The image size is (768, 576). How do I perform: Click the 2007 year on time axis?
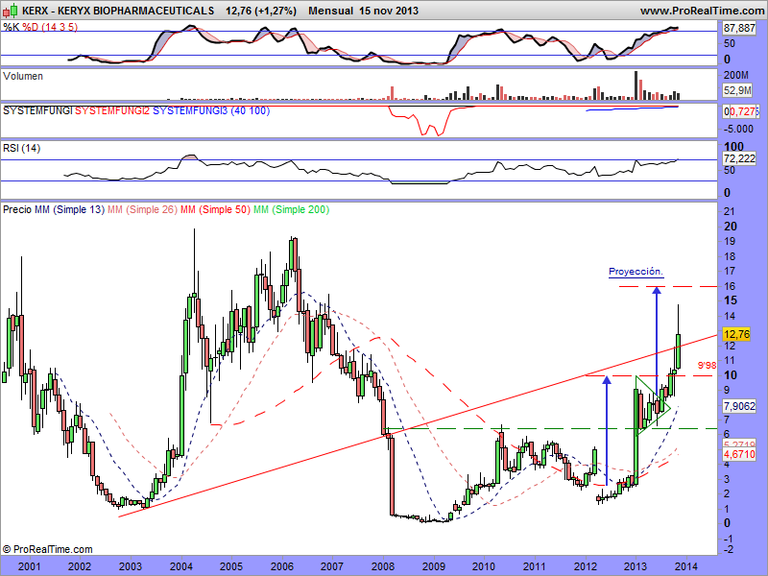tap(331, 566)
